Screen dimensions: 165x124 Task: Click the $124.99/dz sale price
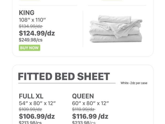[37, 33]
